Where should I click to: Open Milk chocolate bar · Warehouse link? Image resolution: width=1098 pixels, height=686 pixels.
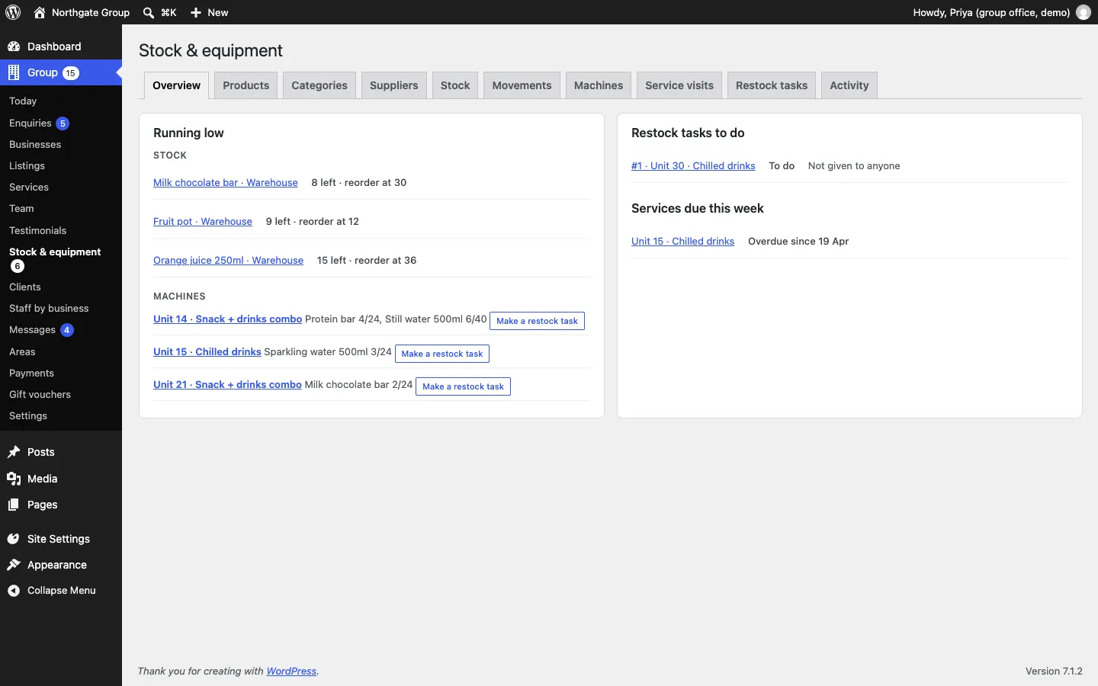pyautogui.click(x=226, y=183)
